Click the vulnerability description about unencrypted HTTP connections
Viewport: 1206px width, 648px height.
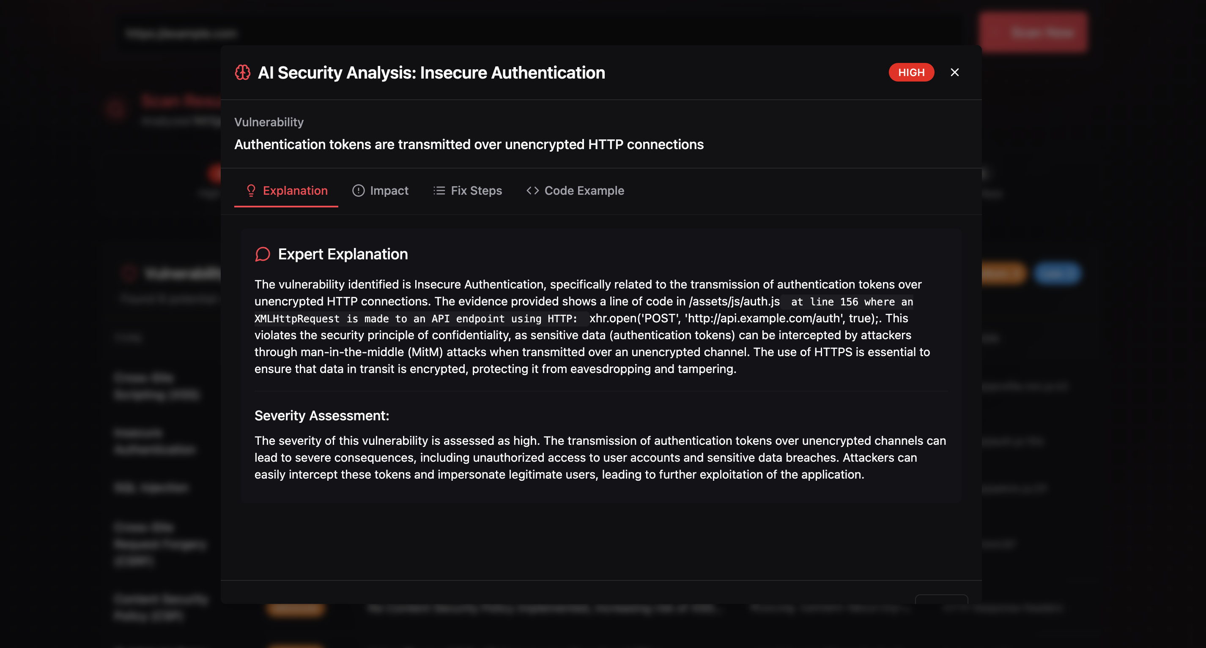coord(469,144)
